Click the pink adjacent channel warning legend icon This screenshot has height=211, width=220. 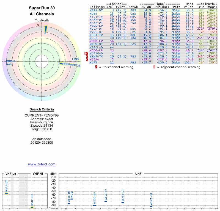154,67
